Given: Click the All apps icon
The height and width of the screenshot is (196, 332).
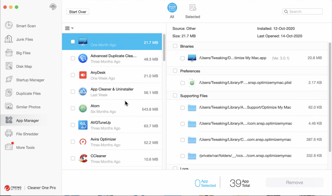Looking at the screenshot, I should 172,8.
